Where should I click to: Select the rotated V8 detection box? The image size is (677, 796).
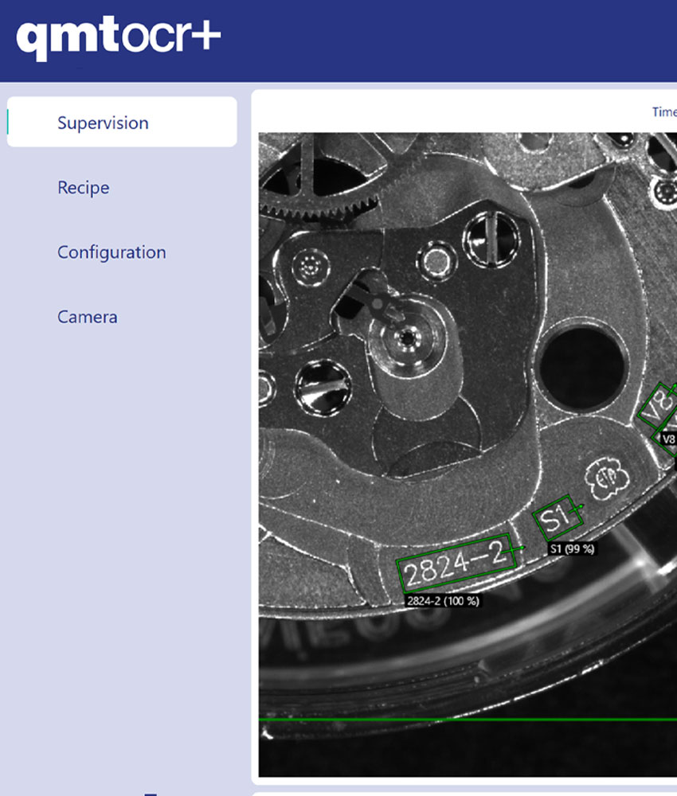click(x=658, y=407)
